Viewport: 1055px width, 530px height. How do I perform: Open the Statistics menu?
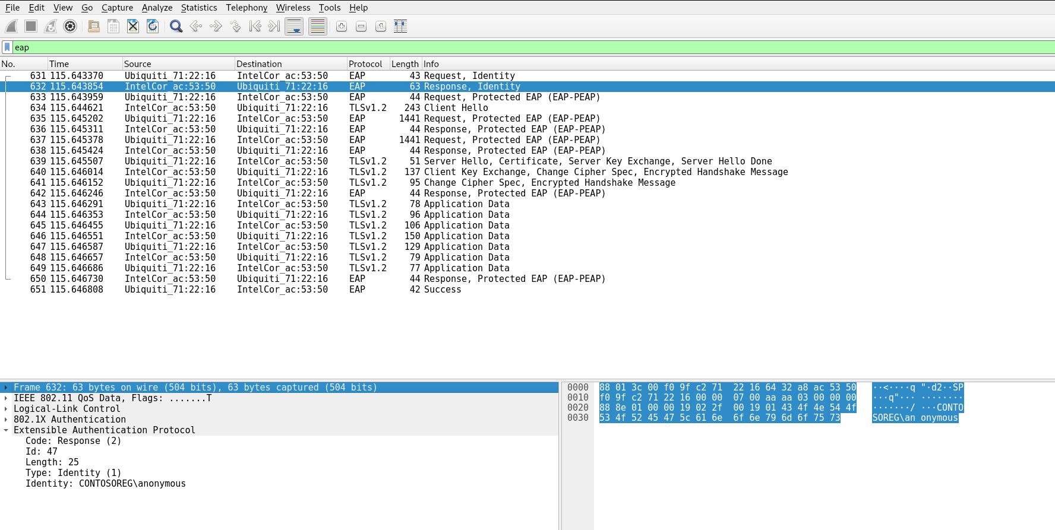198,8
